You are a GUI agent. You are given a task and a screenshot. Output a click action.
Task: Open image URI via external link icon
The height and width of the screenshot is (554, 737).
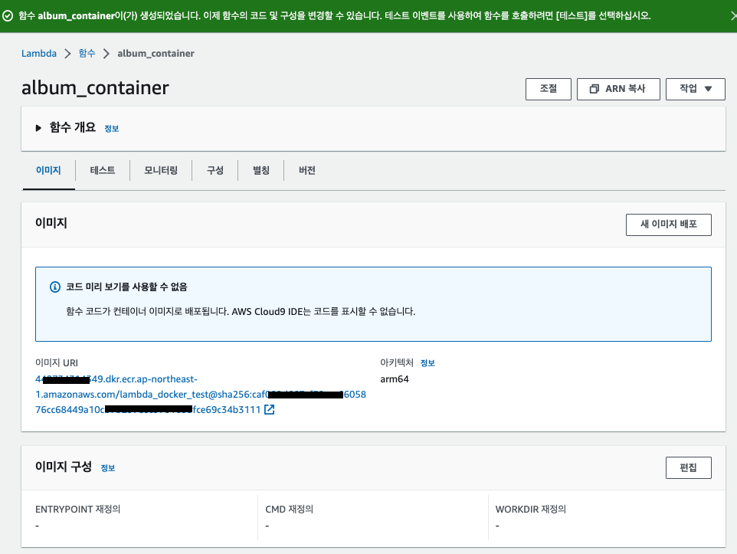tap(270, 410)
